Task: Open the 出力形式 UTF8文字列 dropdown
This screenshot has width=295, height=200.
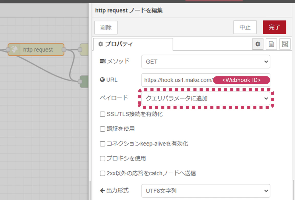Action: [x=206, y=191]
